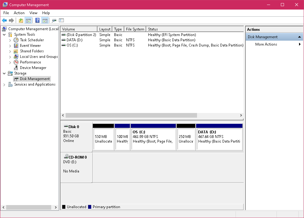This screenshot has width=304, height=218.
Task: Sort by the Status column header
Action: (195, 29)
